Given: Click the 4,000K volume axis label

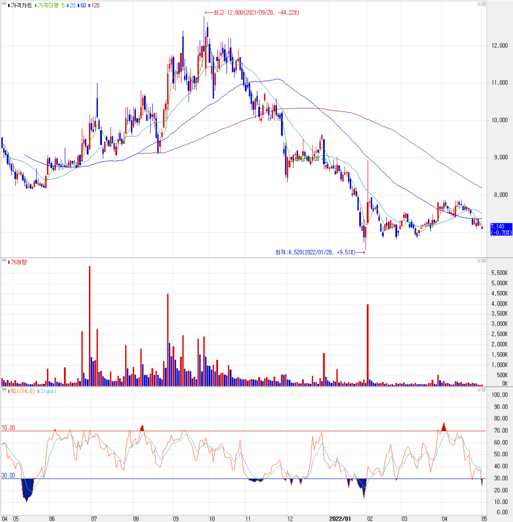Looking at the screenshot, I should pos(499,304).
